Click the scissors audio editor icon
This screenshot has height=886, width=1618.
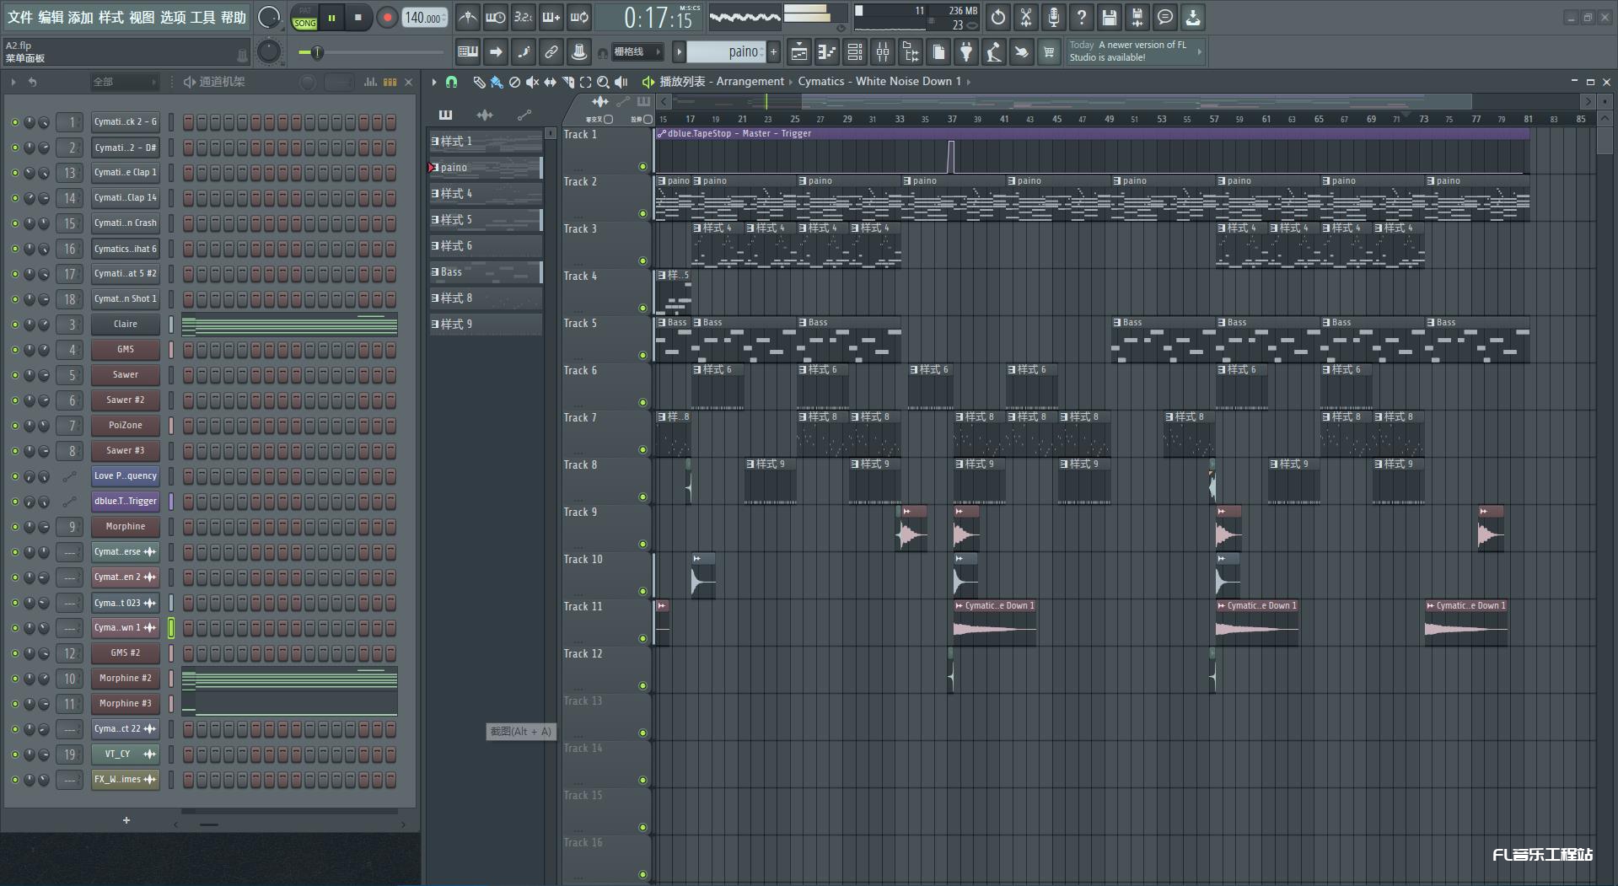tap(1026, 17)
